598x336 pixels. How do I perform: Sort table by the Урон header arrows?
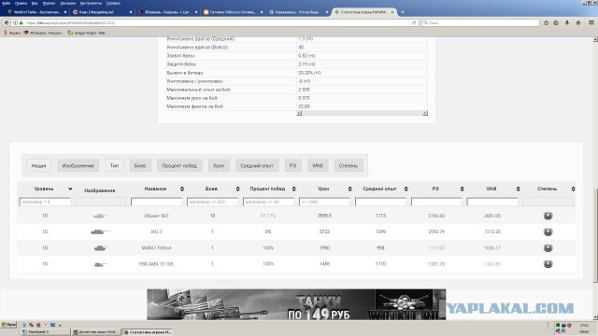coord(349,189)
